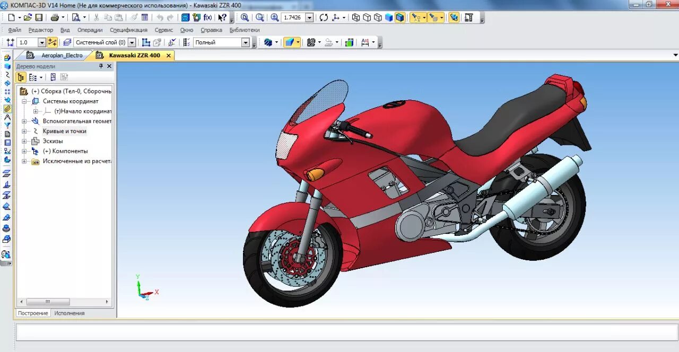Open the cursor step 1.0 dropdown
The width and height of the screenshot is (679, 352).
42,42
